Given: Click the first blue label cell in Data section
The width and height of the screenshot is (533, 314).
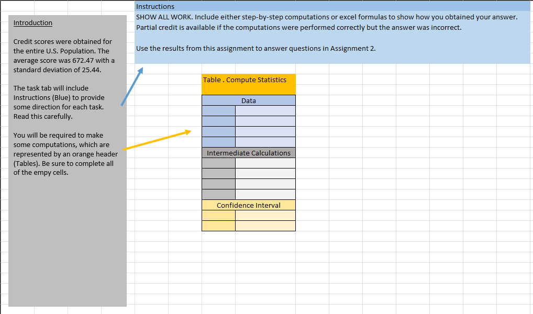Looking at the screenshot, I should coord(218,110).
